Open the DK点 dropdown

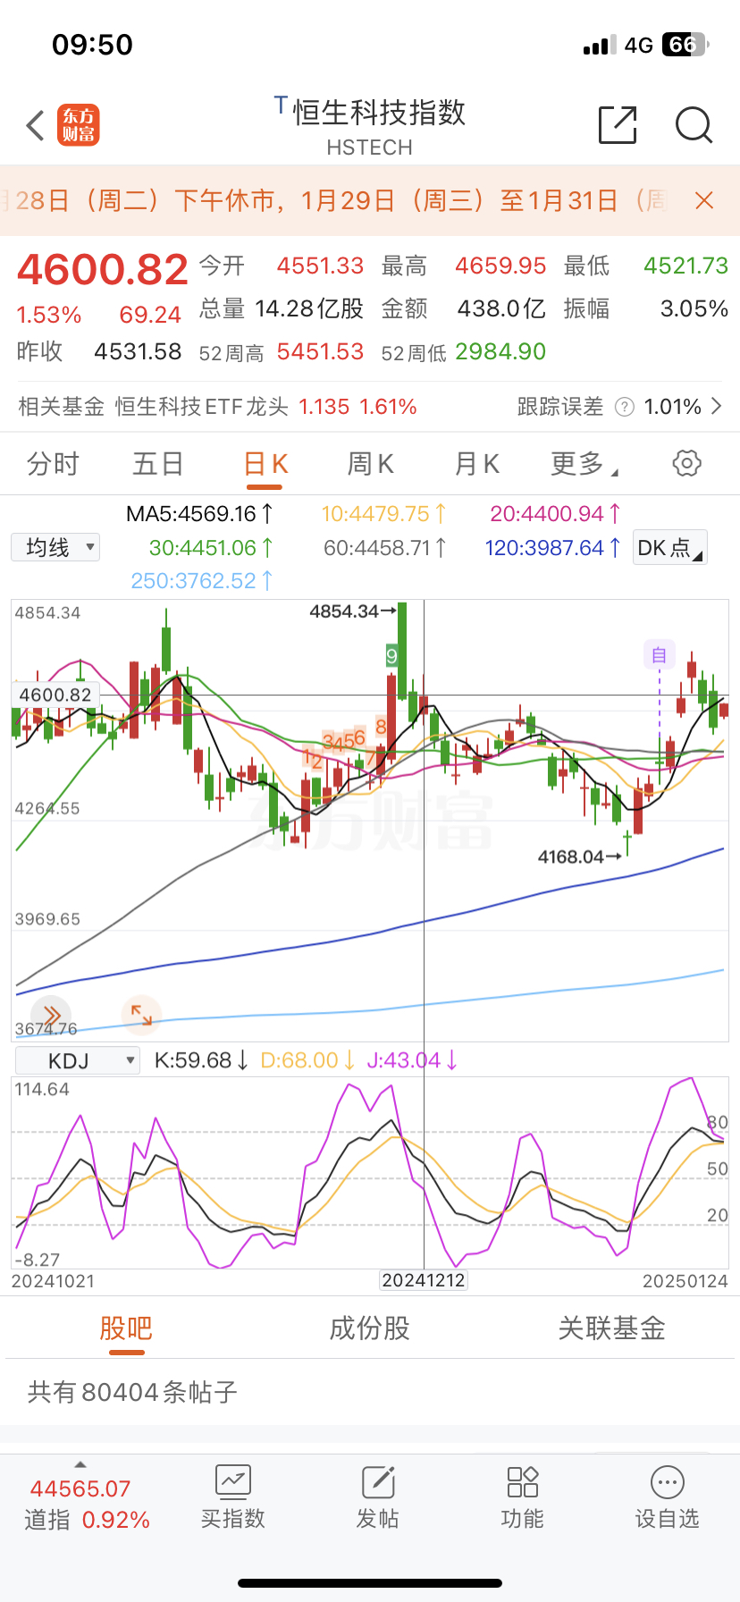[669, 547]
